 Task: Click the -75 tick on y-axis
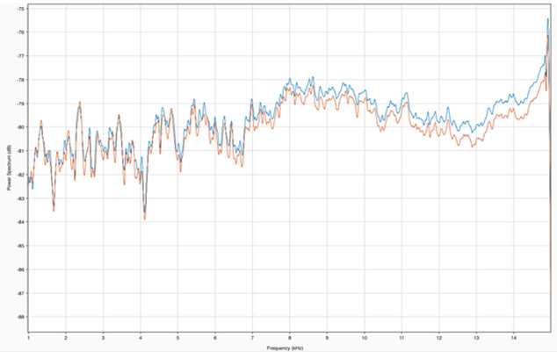(21, 8)
